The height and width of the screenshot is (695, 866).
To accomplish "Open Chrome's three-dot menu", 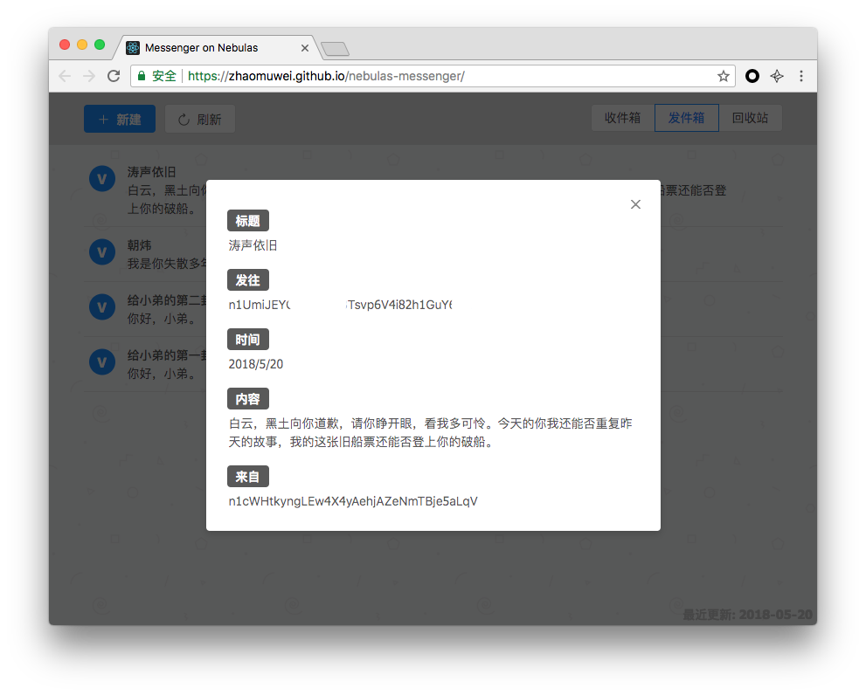I will 801,76.
